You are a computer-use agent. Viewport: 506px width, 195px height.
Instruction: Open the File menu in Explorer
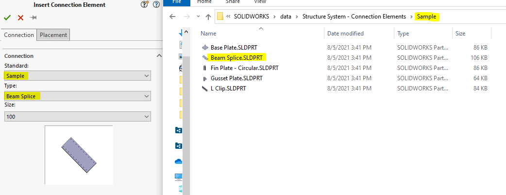[x=177, y=2]
